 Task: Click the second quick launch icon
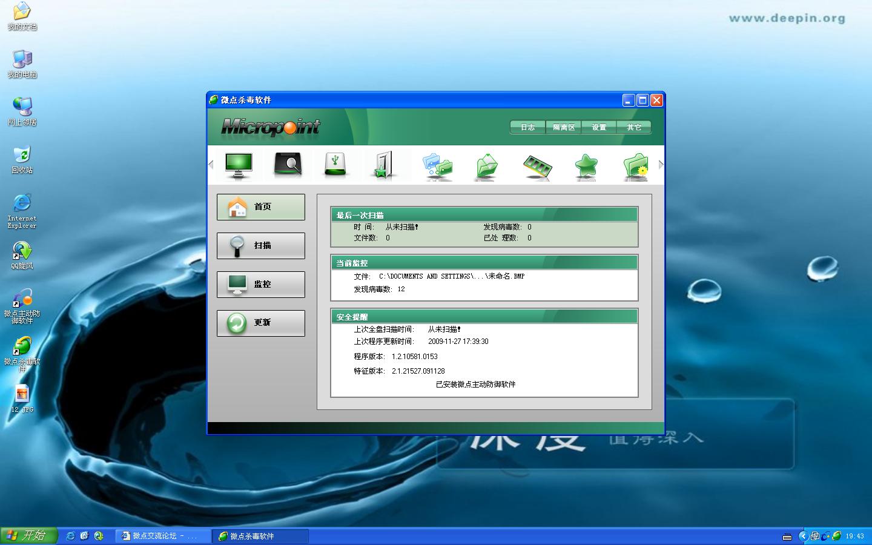click(84, 536)
